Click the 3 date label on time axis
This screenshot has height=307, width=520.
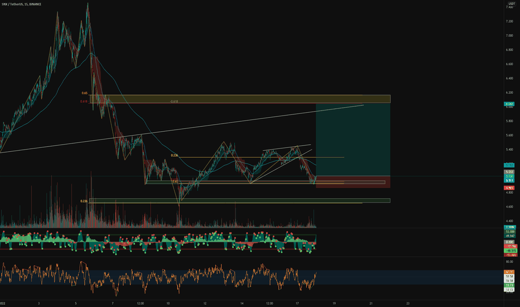[x=38, y=303]
